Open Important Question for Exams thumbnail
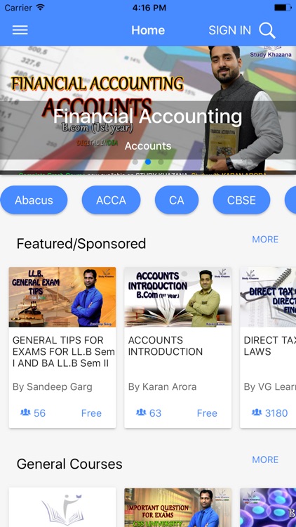The image size is (296, 527). [x=178, y=507]
